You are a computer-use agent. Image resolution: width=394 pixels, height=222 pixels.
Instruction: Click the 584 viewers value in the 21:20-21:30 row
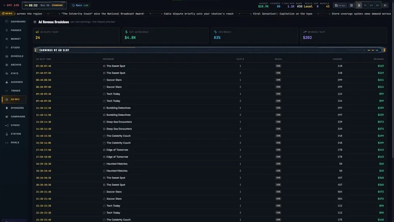click(340, 192)
